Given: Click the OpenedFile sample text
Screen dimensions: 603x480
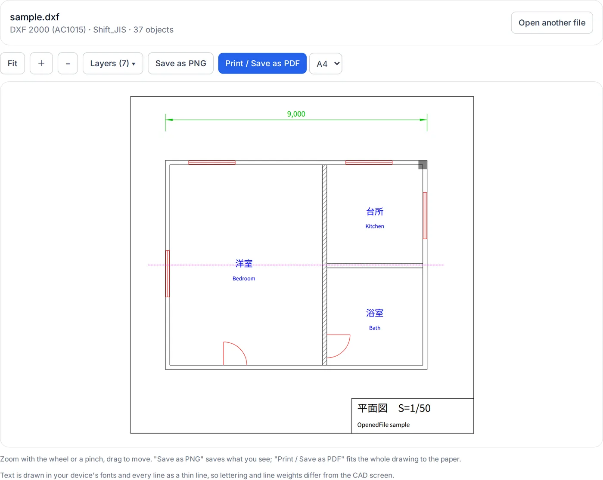Looking at the screenshot, I should 383,425.
